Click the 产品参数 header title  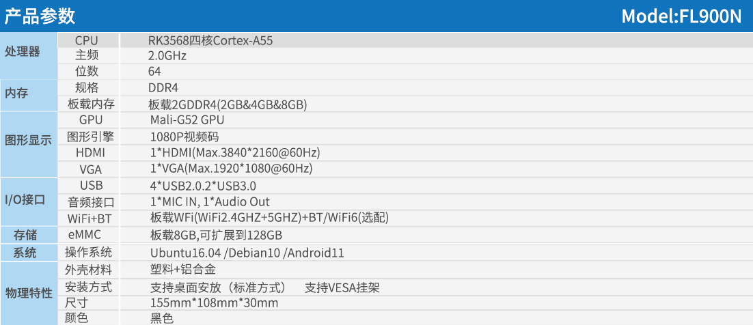[41, 16]
